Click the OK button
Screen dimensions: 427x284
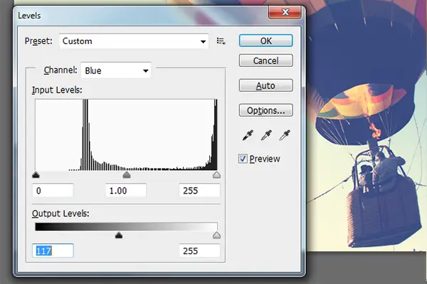[265, 41]
